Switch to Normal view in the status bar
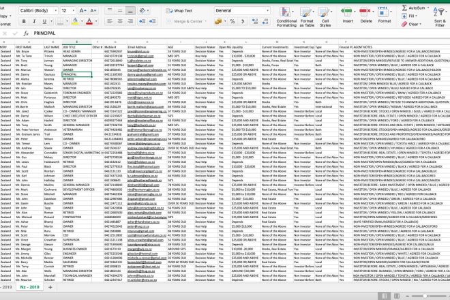Screen dimensions: 450x300 [x=384, y=296]
